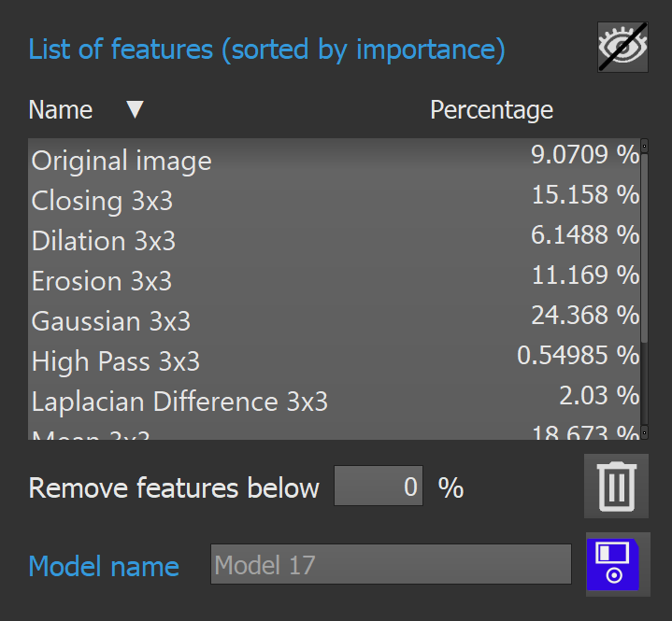Select the Erosion 3x3 feature

click(x=335, y=280)
